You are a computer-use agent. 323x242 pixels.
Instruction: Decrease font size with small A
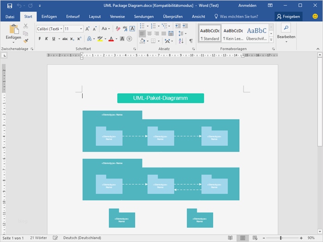point(95,29)
